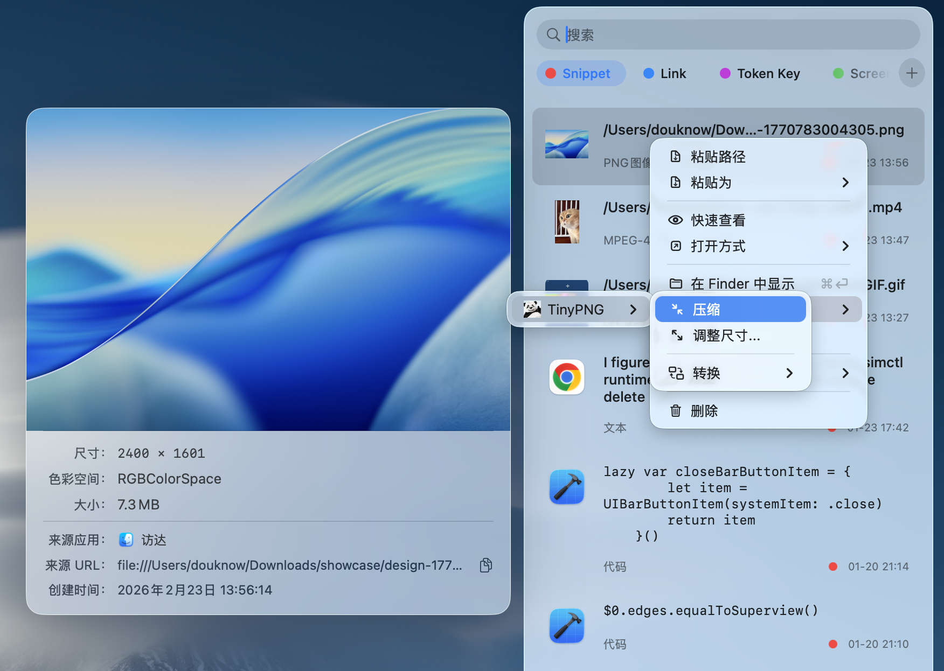Choose 在 Finder 中显示 menu item
Viewport: 944px width, 671px height.
pos(742,283)
